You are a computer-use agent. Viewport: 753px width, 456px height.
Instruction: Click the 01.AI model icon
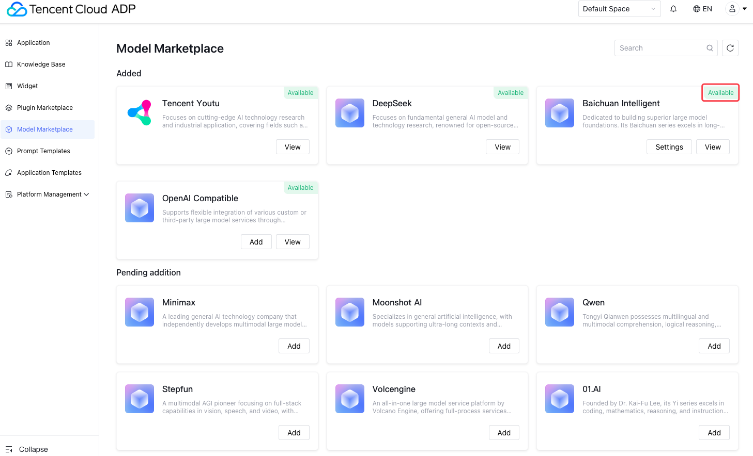click(560, 399)
